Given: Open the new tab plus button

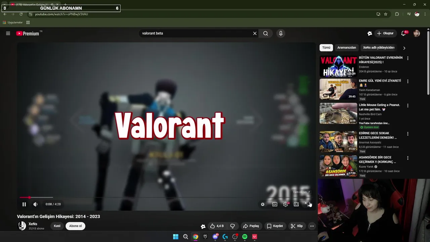Looking at the screenshot, I should 65,5.
